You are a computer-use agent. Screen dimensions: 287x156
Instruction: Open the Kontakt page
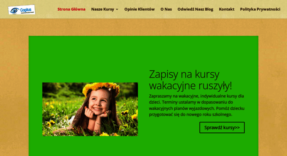[226, 9]
